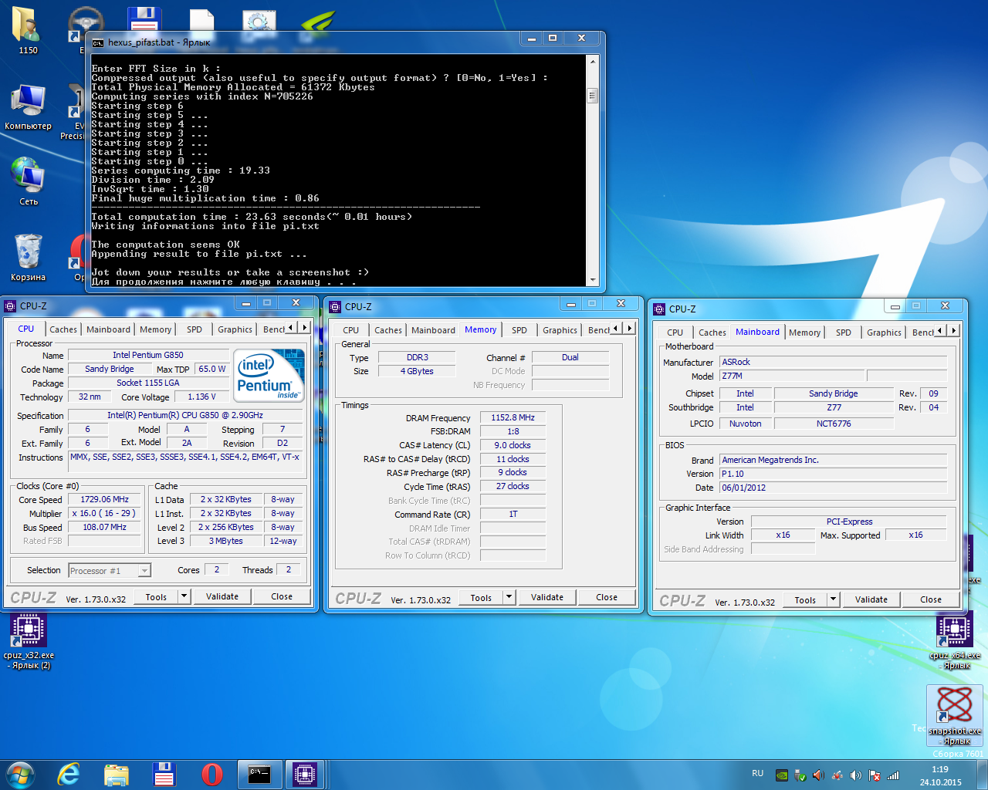The image size is (988, 790).
Task: Click DRAM Frequency value 1152.8 MHz
Action: pos(513,417)
